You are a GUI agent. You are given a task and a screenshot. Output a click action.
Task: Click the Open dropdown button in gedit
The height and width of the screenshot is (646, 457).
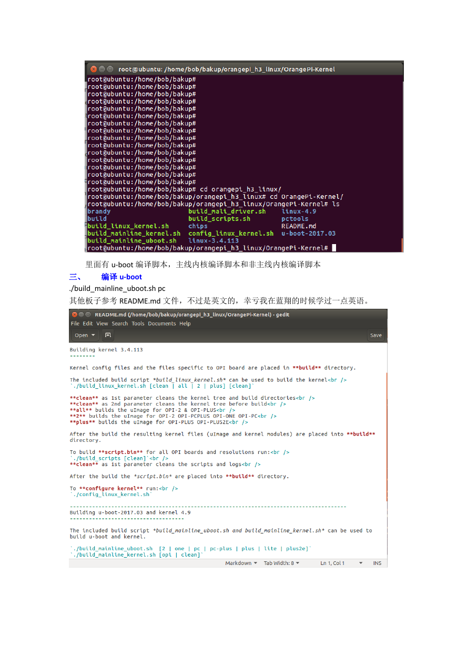(x=85, y=335)
